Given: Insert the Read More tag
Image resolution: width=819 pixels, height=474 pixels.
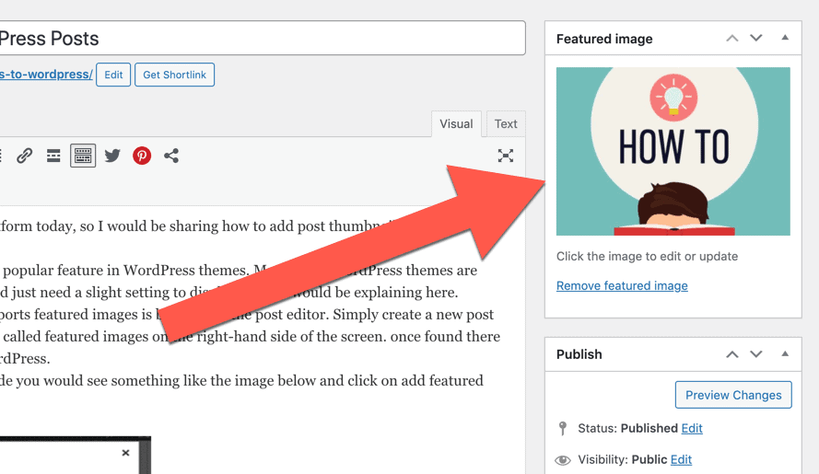Looking at the screenshot, I should tap(53, 156).
